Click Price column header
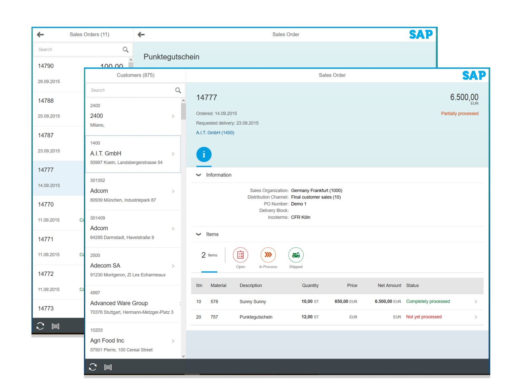The height and width of the screenshot is (391, 520). click(x=352, y=286)
